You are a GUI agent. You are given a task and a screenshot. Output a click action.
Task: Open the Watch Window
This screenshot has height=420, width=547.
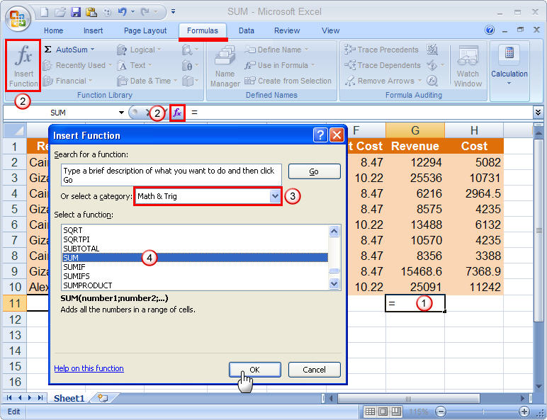pyautogui.click(x=468, y=67)
